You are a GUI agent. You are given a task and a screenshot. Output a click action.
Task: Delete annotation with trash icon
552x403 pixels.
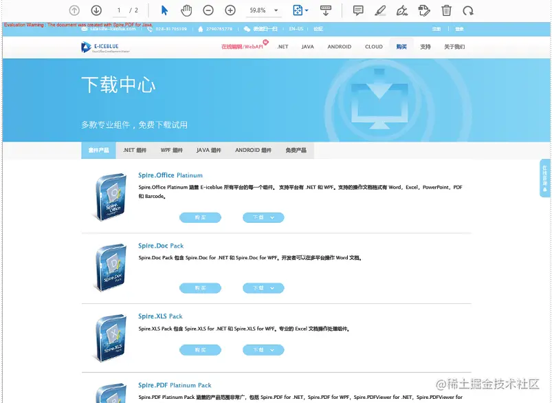coord(446,10)
